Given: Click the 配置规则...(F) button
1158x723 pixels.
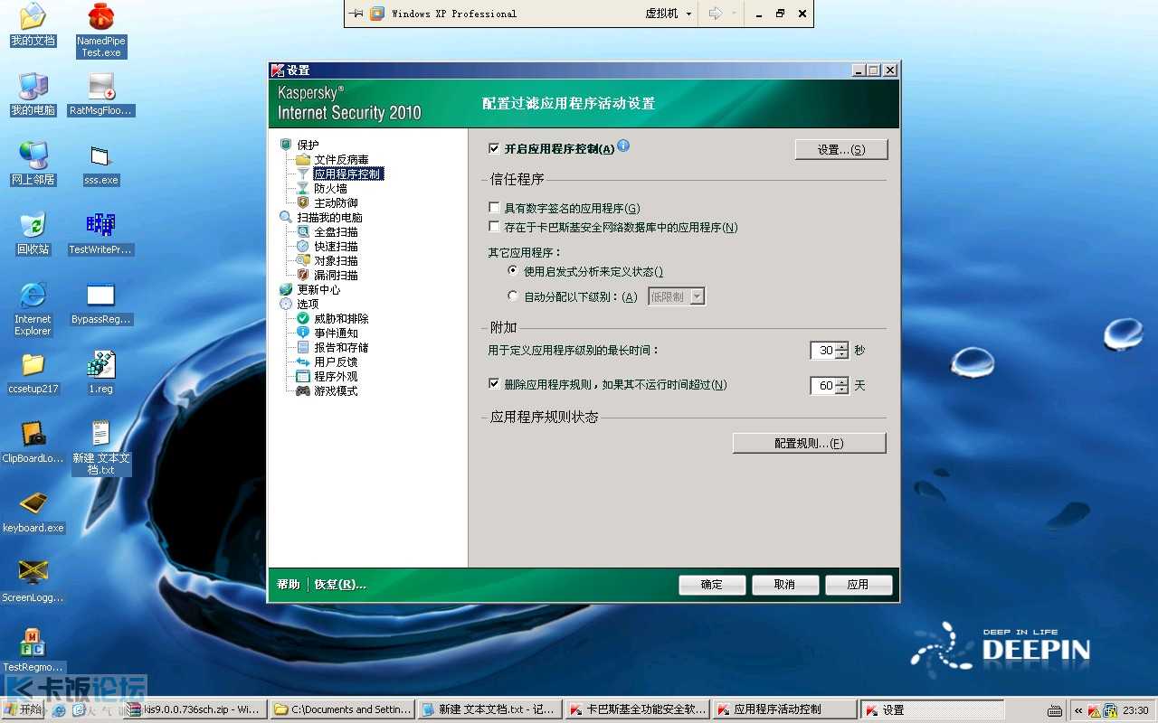Looking at the screenshot, I should coord(809,443).
